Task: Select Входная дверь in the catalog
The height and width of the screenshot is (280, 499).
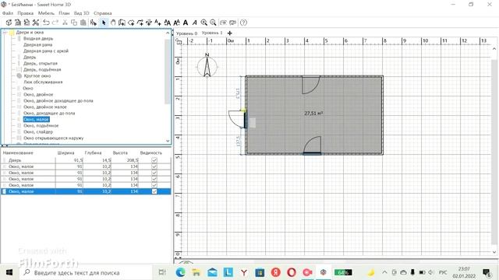Action: click(x=38, y=38)
